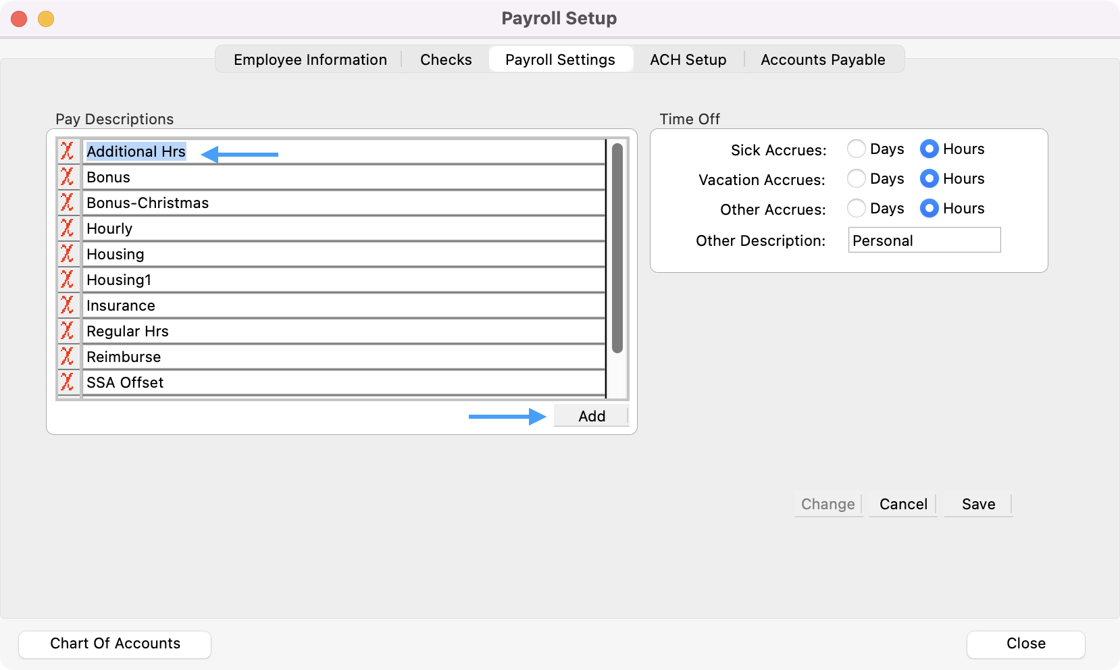Set Sick Accrues to Days

click(857, 149)
